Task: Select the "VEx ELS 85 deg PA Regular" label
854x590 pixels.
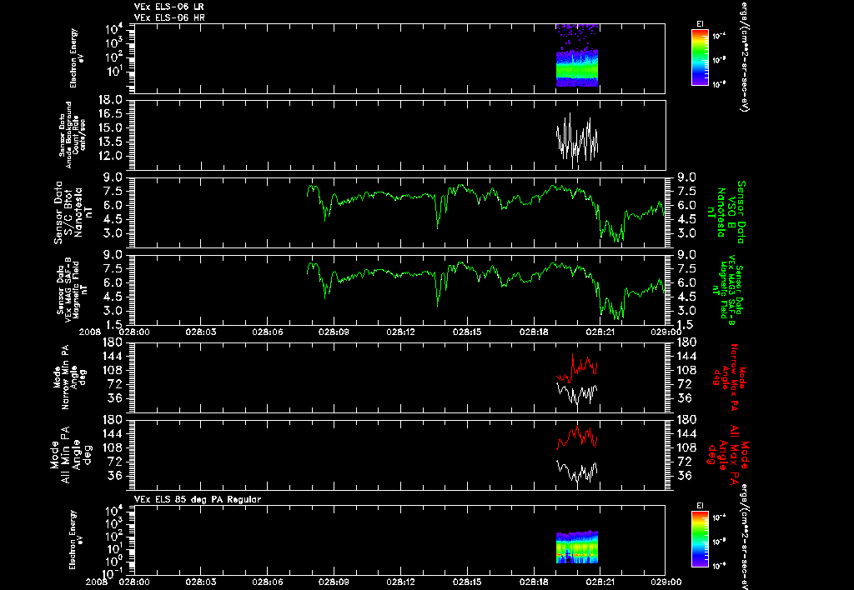Action: (198, 500)
